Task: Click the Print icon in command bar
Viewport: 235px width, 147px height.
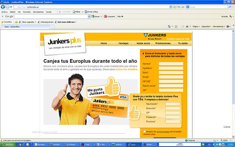Action: 187,26
